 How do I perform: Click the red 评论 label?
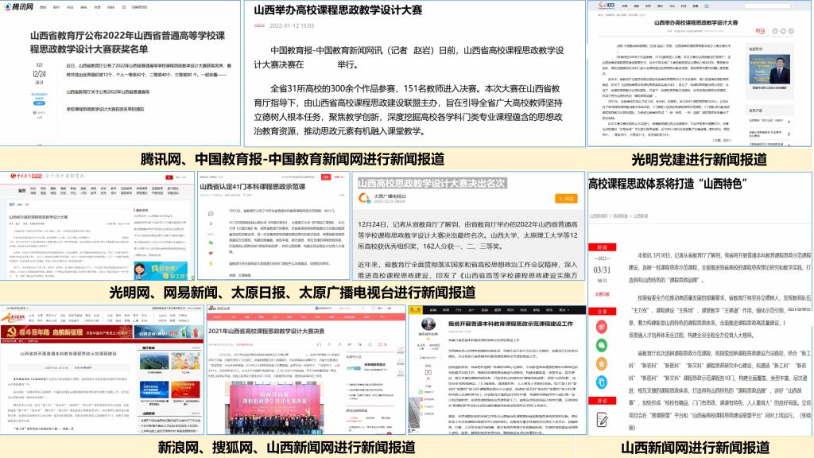[601, 401]
